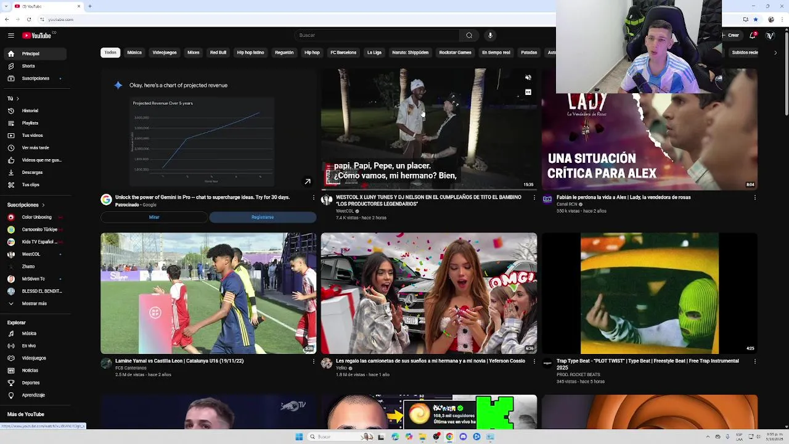Viewport: 789px width, 444px height.
Task: Select the FC Barcelona filter chip
Action: tap(343, 52)
